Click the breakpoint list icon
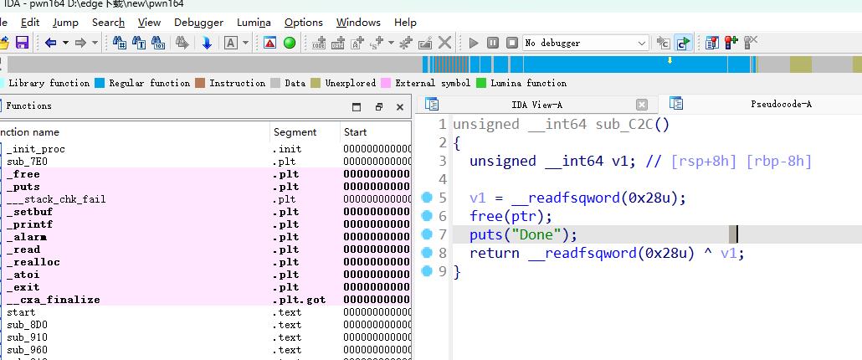 point(712,43)
